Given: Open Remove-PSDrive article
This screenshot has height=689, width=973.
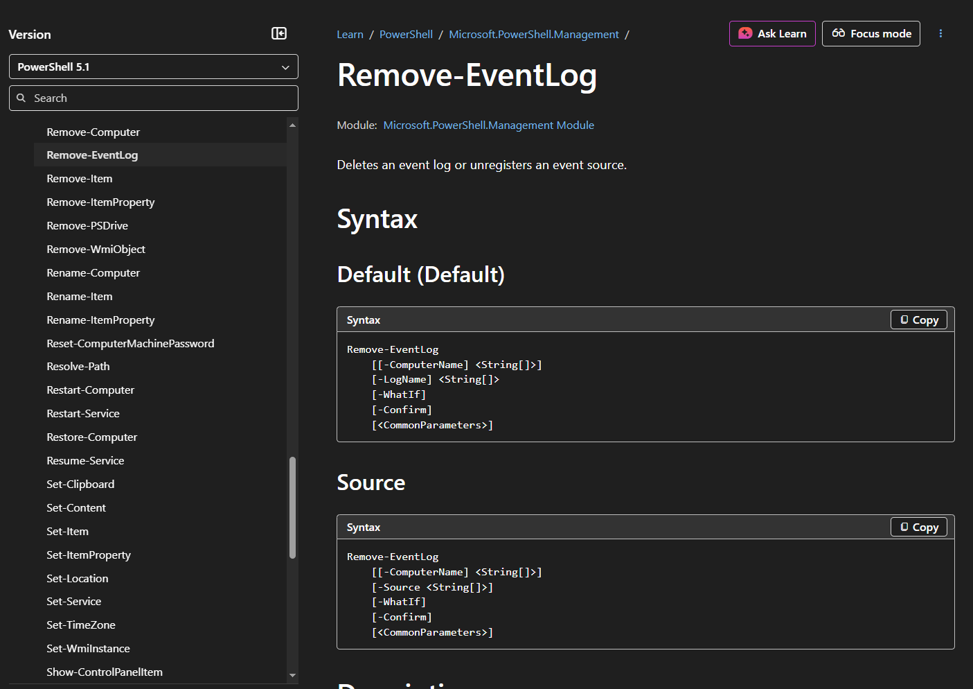Looking at the screenshot, I should (x=87, y=225).
